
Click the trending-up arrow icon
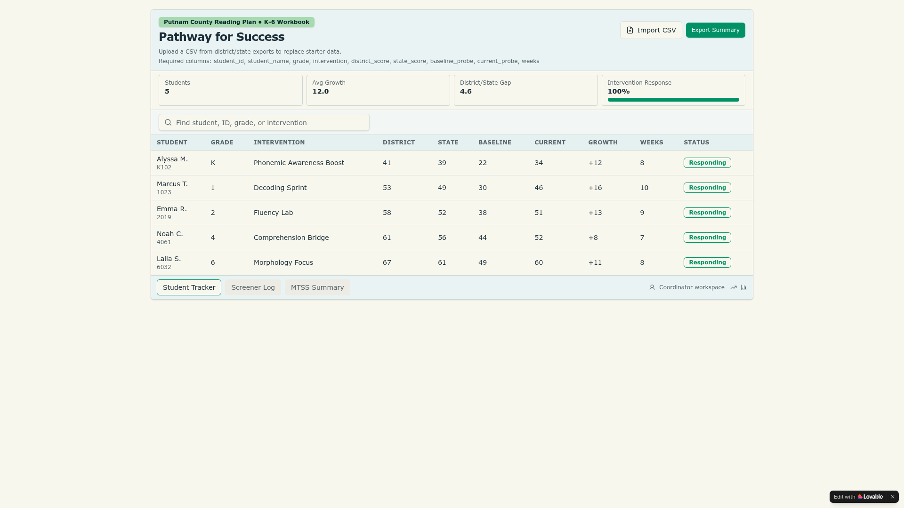tap(734, 287)
